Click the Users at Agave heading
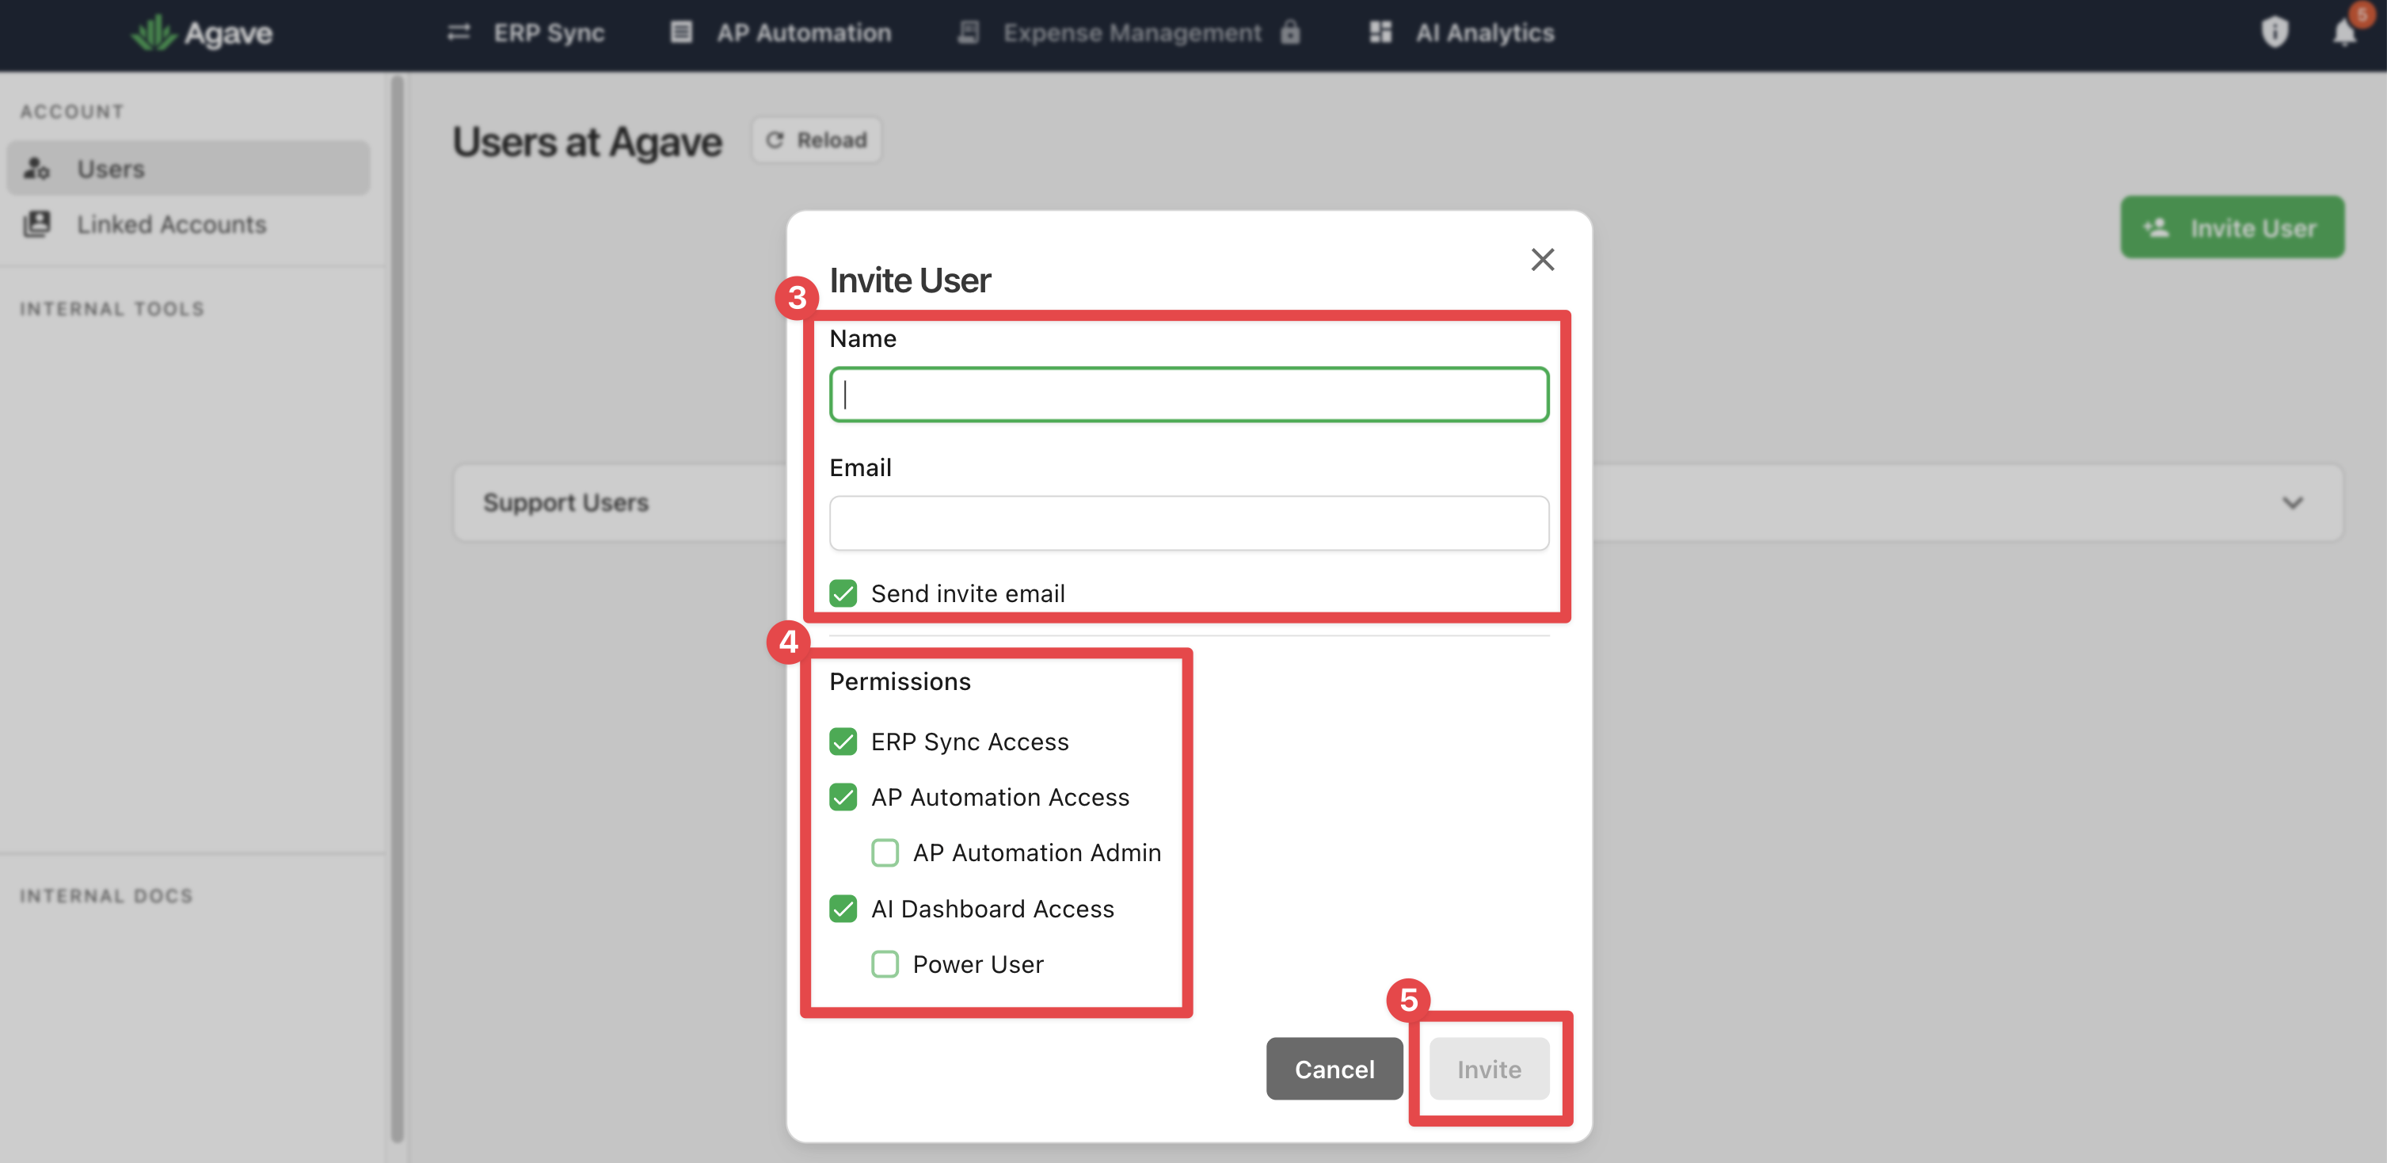 (x=587, y=142)
